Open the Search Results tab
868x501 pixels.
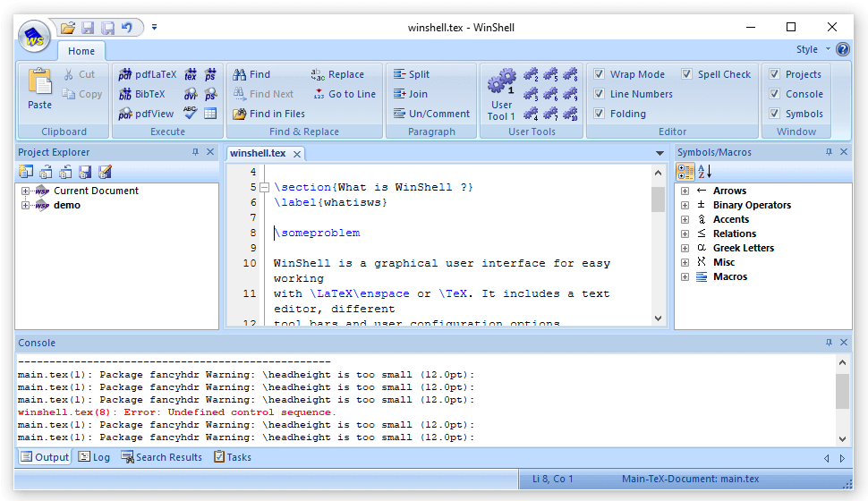[x=162, y=457]
